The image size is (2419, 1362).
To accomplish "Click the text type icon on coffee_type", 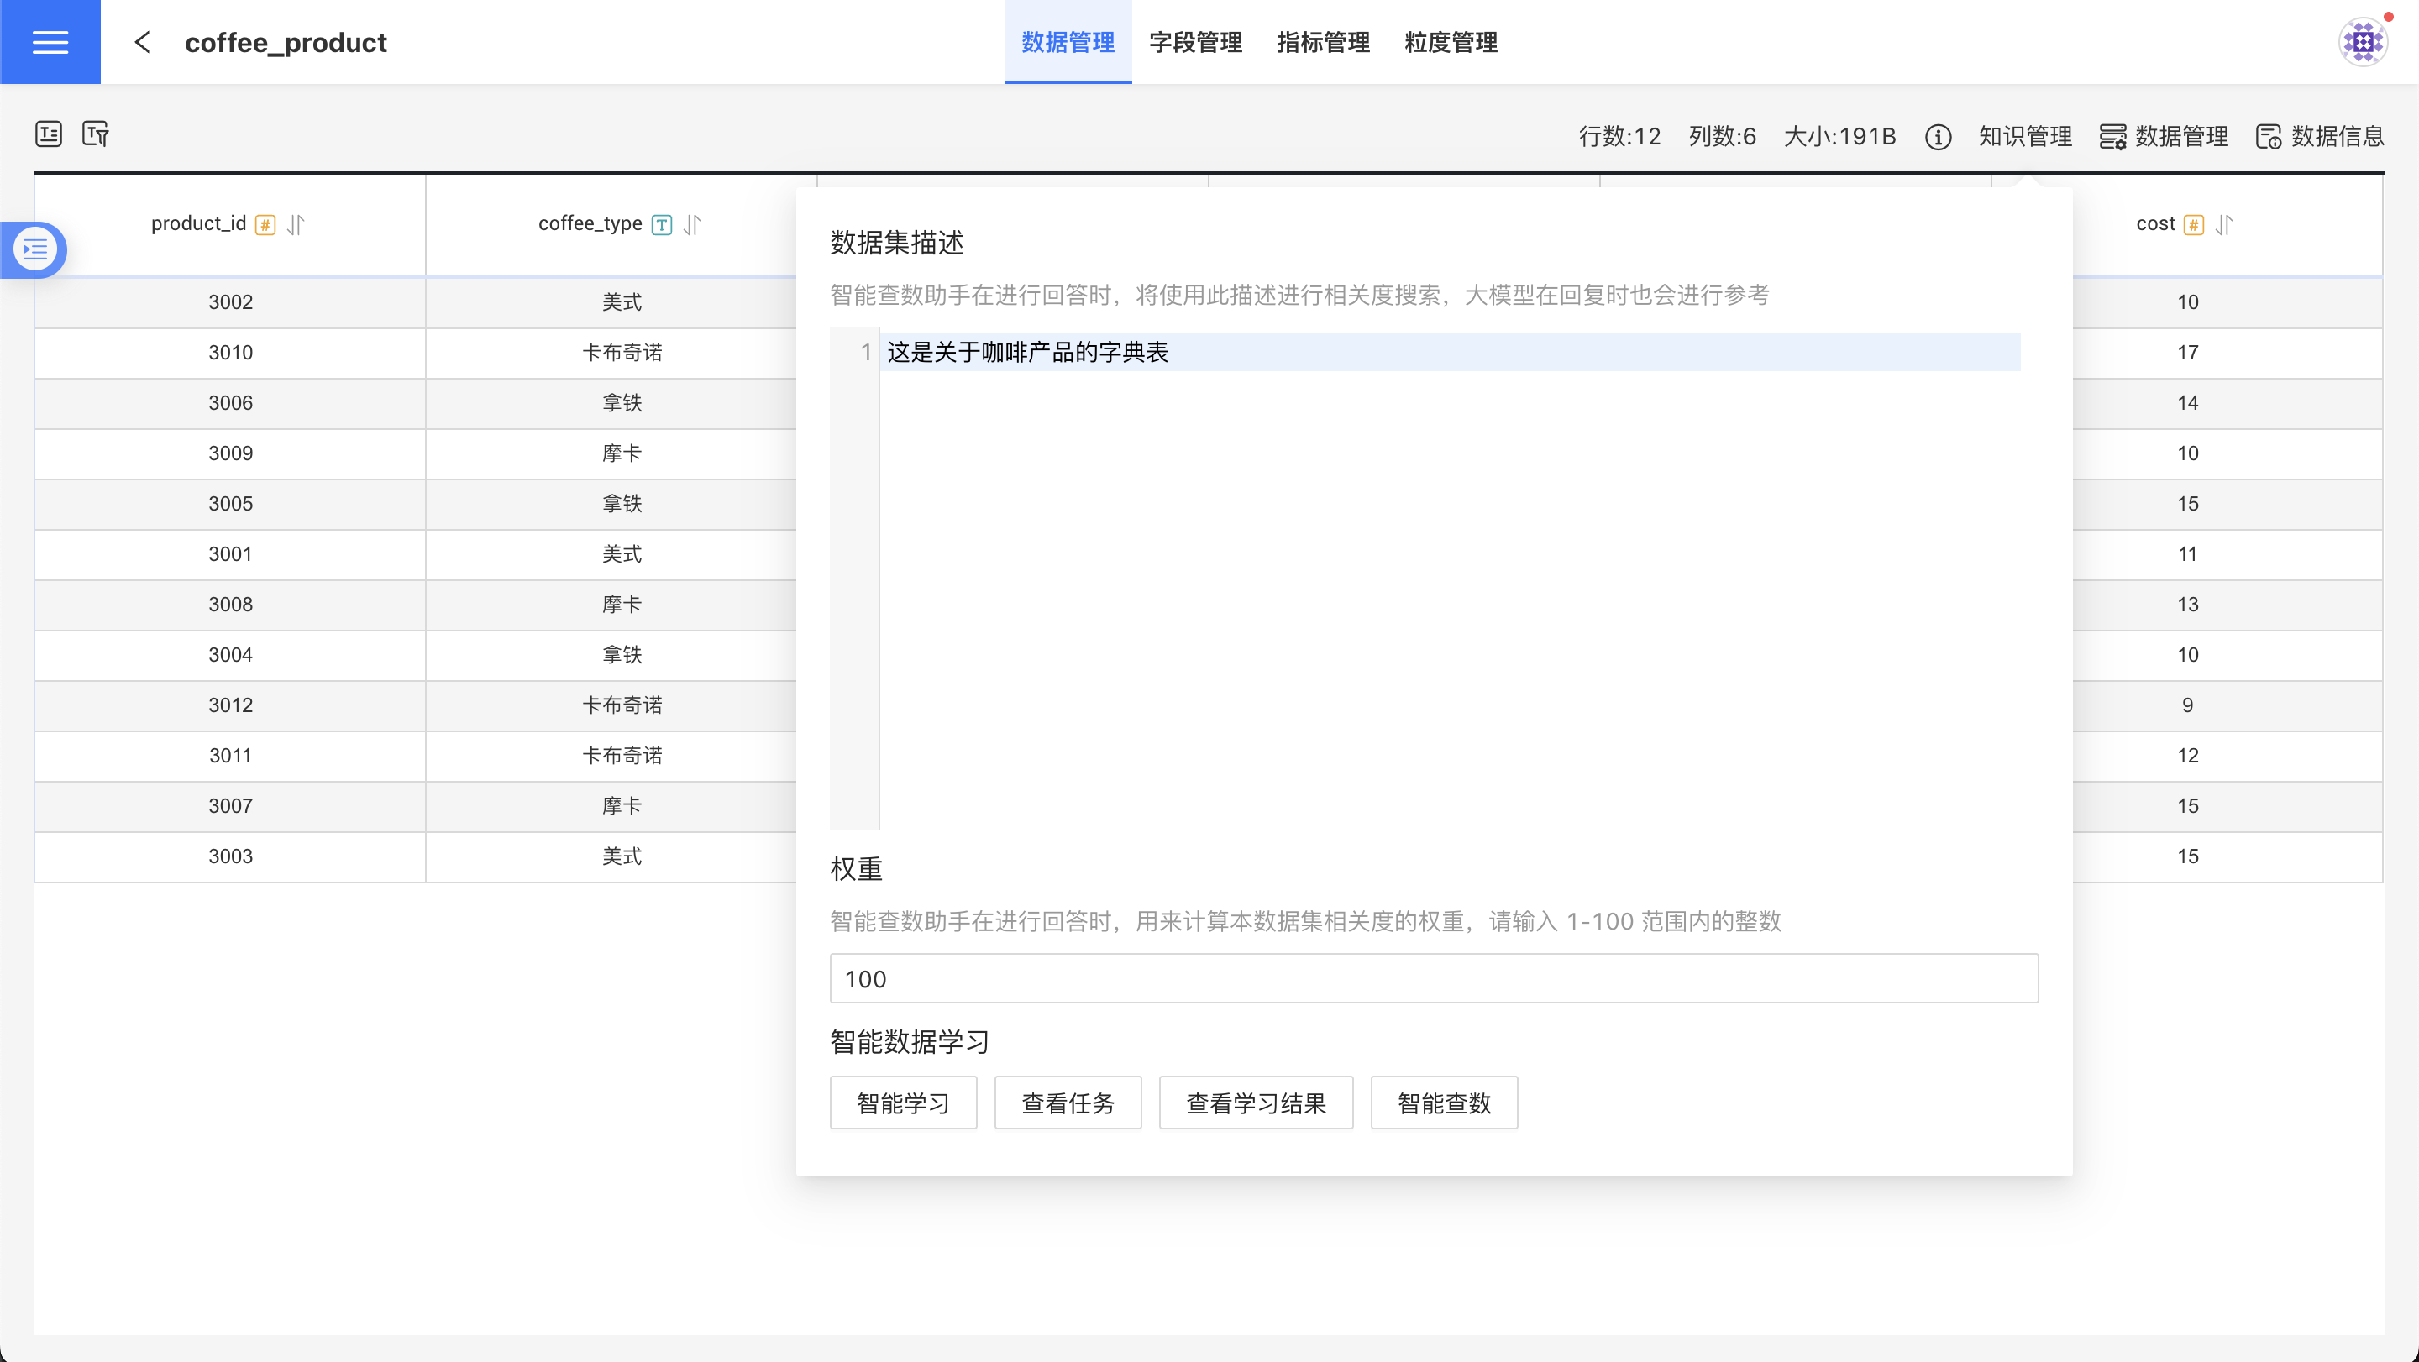I will pyautogui.click(x=662, y=225).
